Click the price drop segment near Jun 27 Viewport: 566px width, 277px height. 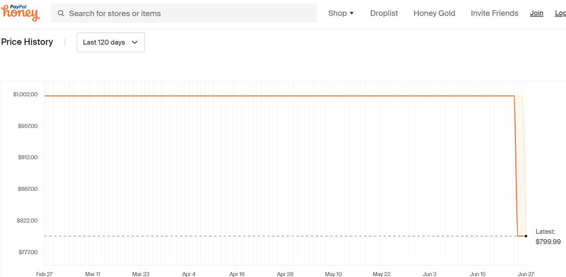click(516, 166)
